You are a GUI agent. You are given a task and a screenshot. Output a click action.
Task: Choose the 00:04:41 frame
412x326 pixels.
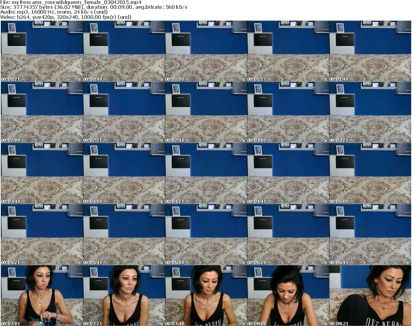[x=288, y=174]
